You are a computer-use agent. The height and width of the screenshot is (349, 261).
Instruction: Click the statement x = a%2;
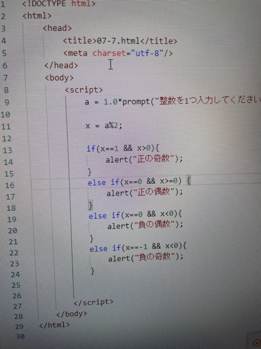click(x=104, y=126)
